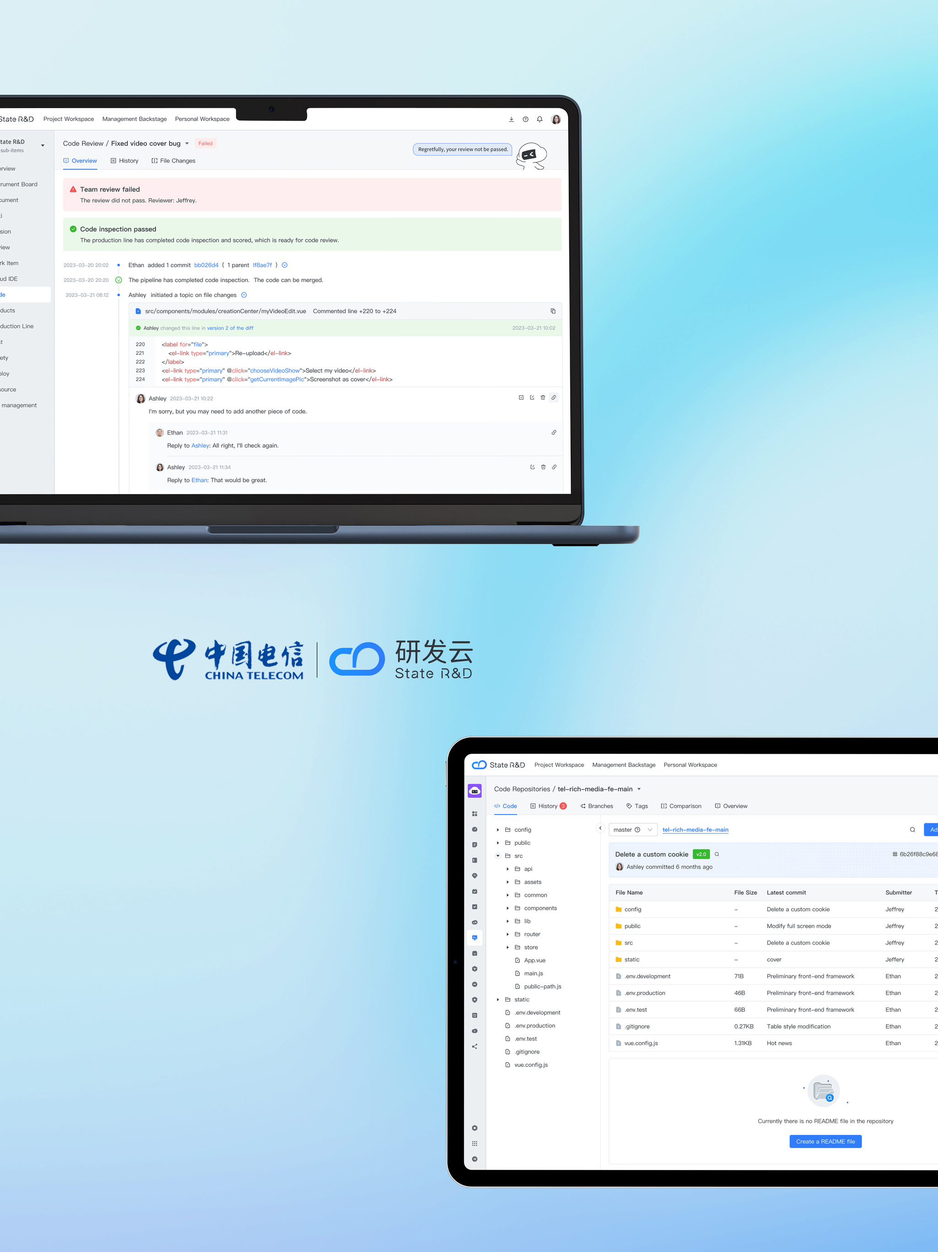Switch to the File Changes tab

point(173,161)
